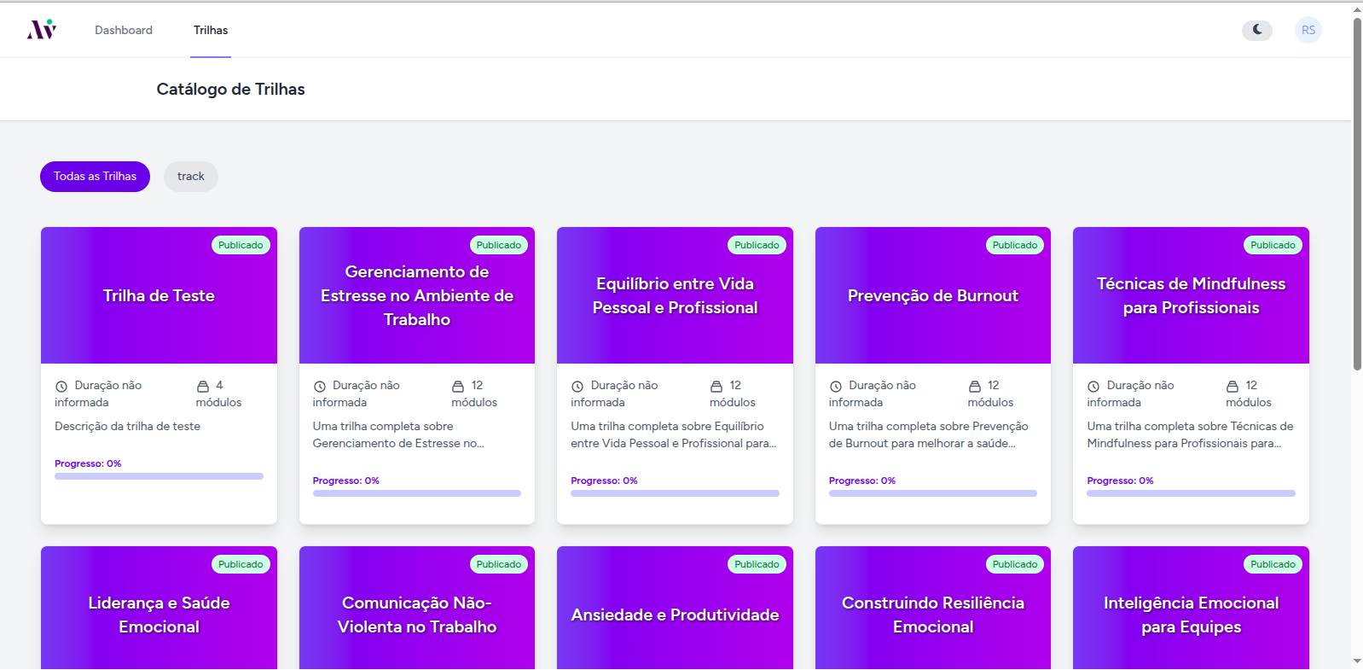Open the Trilha de Teste card
The image size is (1363, 670).
click(x=159, y=376)
